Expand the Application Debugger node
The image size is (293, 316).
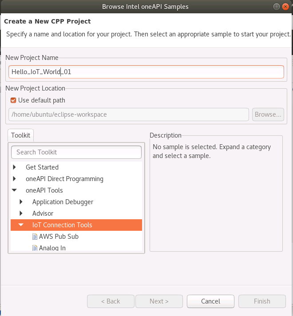(x=21, y=202)
